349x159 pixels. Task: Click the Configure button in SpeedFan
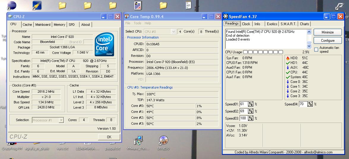(x=328, y=41)
